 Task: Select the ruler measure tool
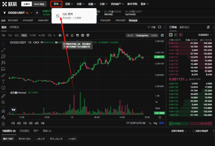(x=3, y=96)
